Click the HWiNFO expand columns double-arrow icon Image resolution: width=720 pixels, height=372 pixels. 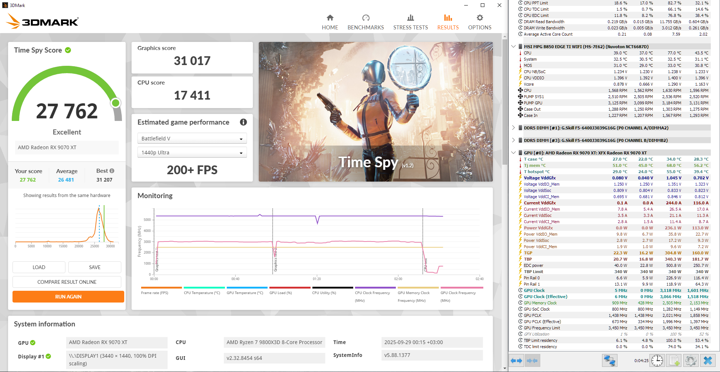[x=516, y=361]
